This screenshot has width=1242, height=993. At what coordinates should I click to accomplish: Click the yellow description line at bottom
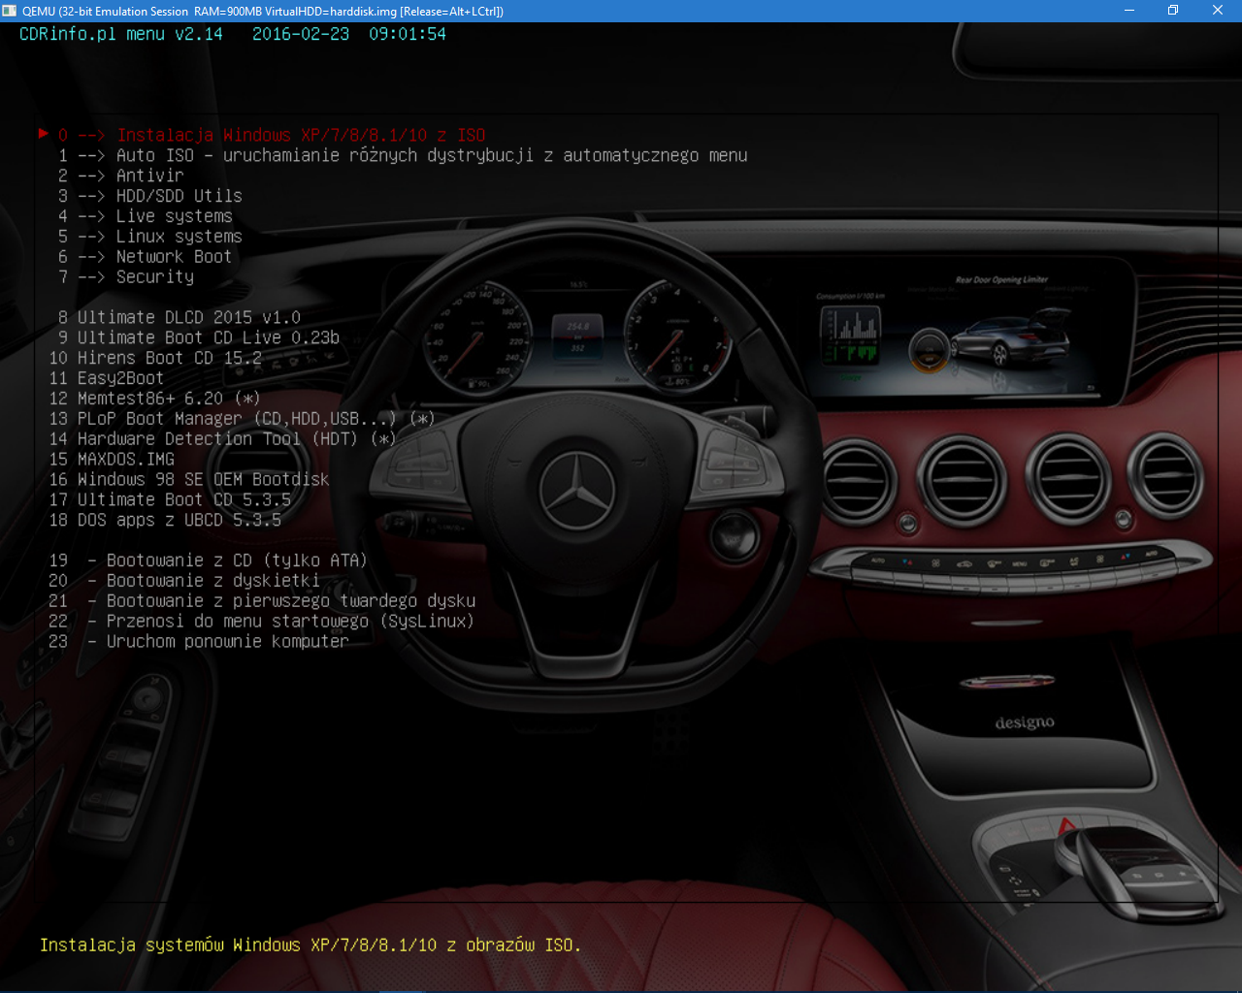coord(310,945)
